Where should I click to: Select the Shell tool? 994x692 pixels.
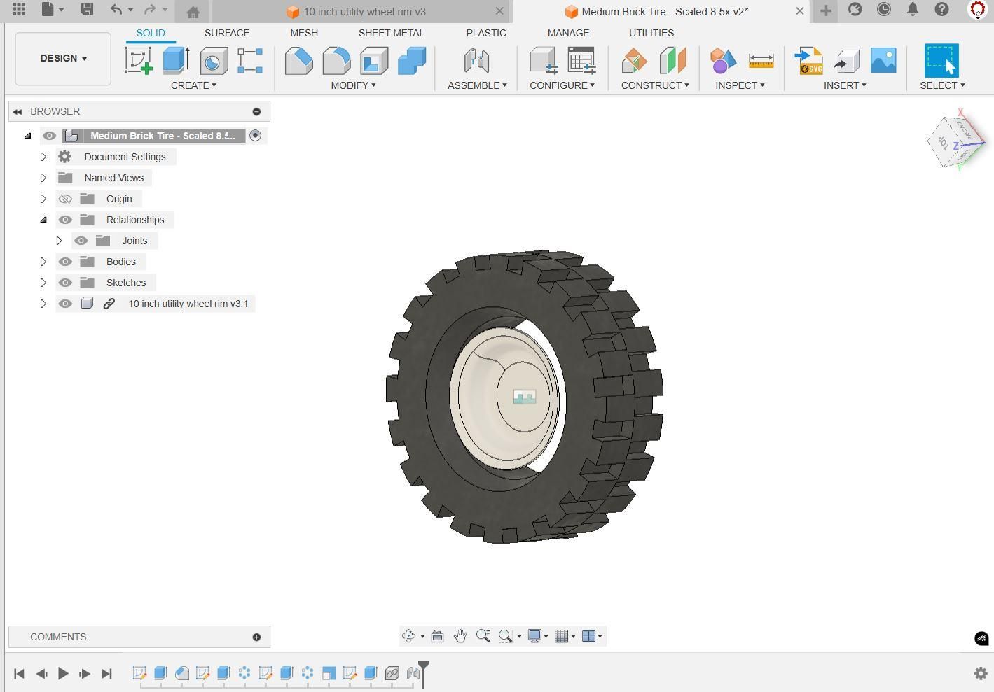[x=374, y=61]
